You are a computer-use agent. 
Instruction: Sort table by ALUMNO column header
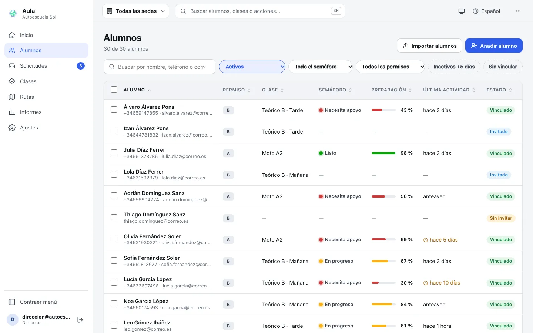[137, 90]
